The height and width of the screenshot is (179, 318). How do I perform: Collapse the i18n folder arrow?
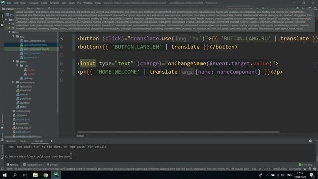pyautogui.click(x=17, y=66)
